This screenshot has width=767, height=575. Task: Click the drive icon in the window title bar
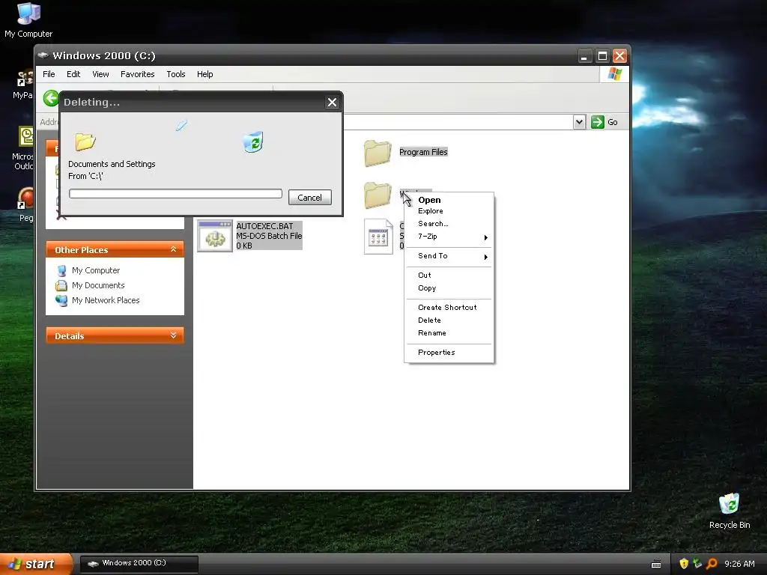[x=43, y=55]
